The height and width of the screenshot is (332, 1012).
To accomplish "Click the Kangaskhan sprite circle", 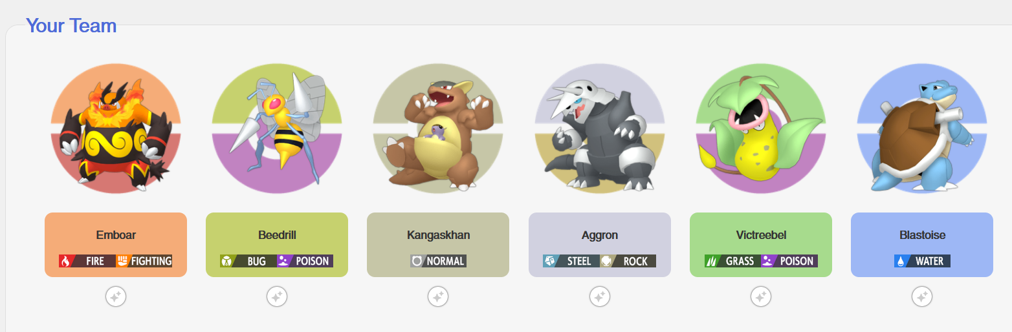I will coord(438,129).
